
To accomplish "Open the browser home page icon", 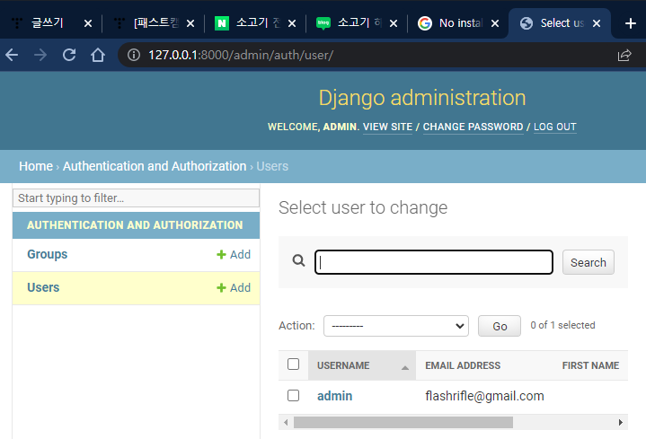I will 98,55.
